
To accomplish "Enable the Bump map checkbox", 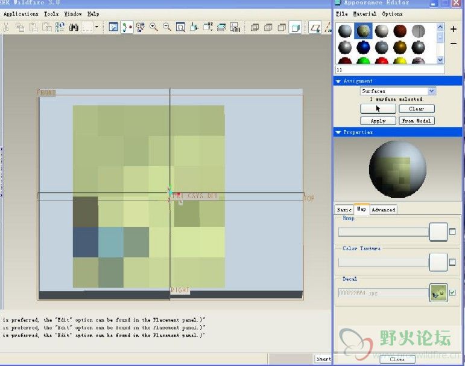I will tap(452, 231).
